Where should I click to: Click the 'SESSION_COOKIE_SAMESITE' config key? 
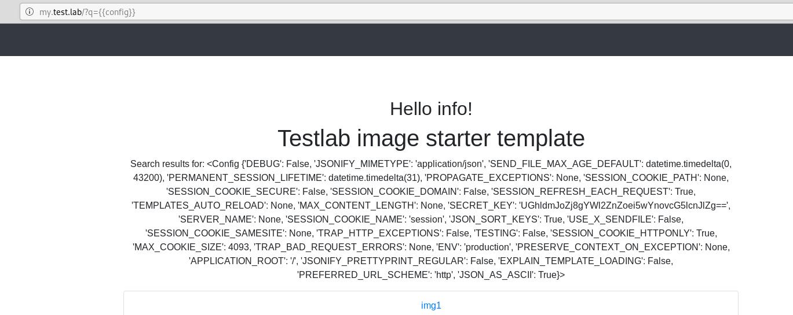coord(215,234)
